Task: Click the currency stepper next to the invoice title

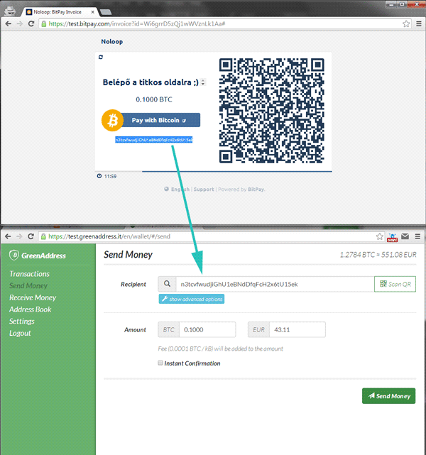Action: pos(203,82)
